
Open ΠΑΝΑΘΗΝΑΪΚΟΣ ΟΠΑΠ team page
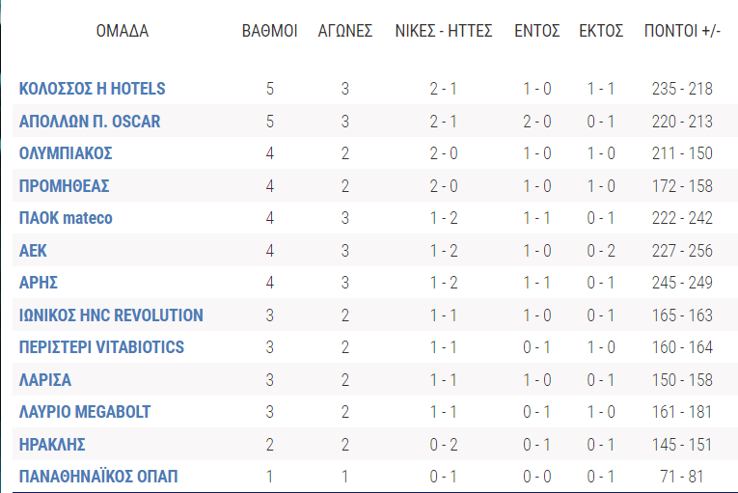coord(98,477)
